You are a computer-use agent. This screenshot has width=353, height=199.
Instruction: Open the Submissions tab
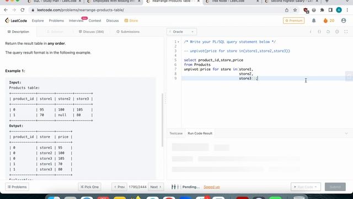[128, 32]
